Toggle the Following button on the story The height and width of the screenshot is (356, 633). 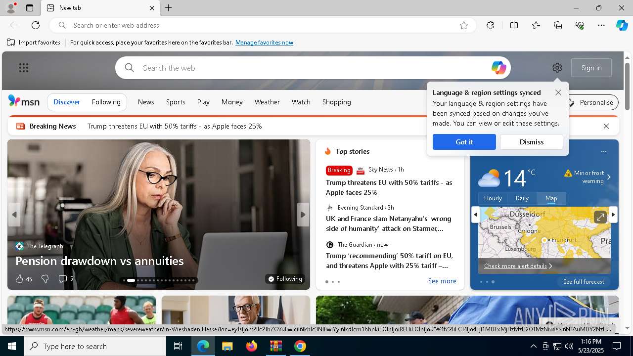click(x=285, y=279)
